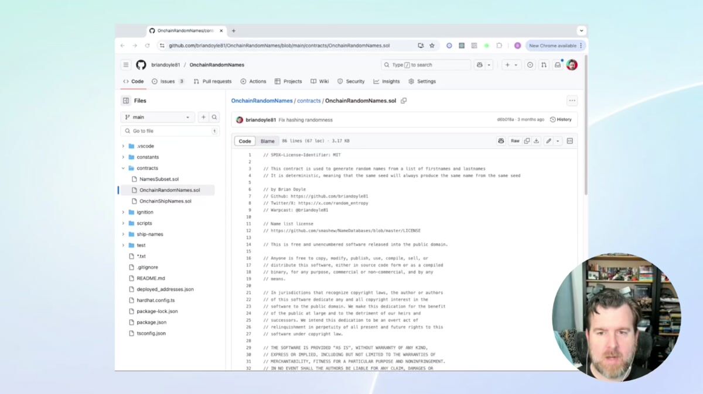This screenshot has height=394, width=703.
Task: Select the Code view toggle
Action: pos(245,141)
